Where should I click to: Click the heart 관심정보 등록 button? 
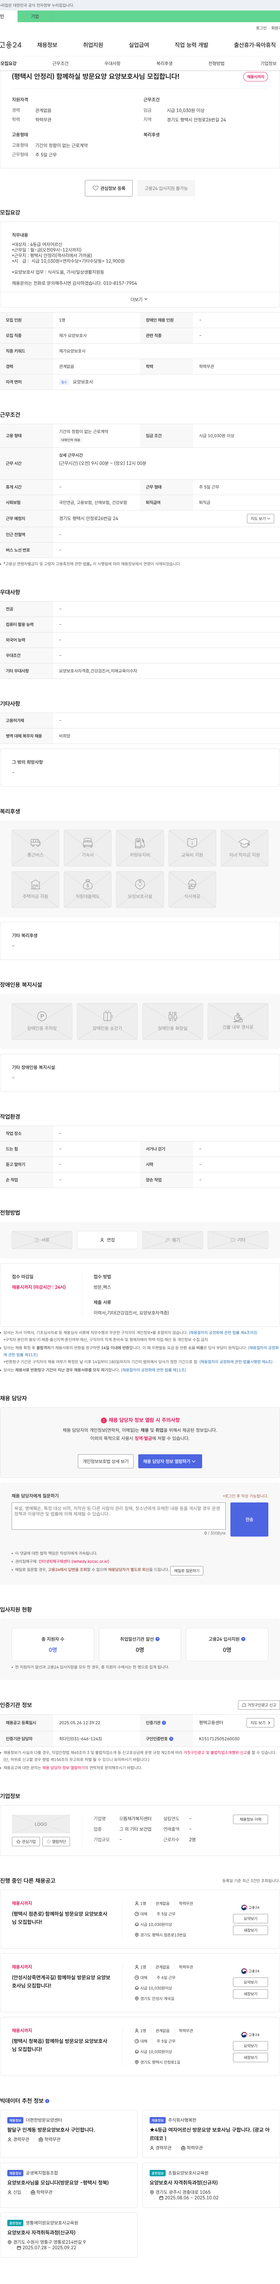pyautogui.click(x=109, y=188)
